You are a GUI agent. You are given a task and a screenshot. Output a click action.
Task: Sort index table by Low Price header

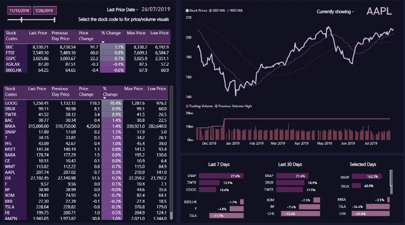[159, 33]
